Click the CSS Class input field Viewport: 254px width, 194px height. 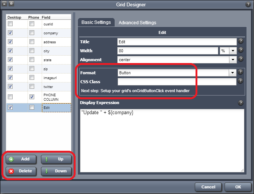(177, 81)
